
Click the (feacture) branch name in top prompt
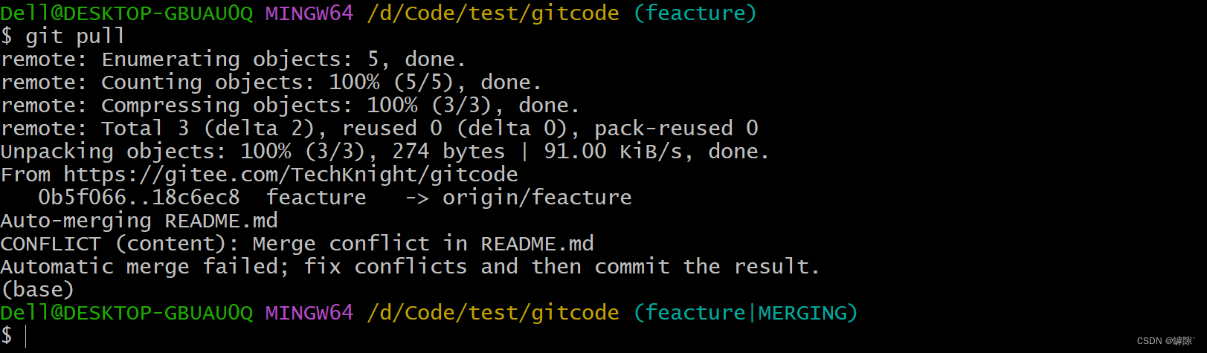[695, 13]
